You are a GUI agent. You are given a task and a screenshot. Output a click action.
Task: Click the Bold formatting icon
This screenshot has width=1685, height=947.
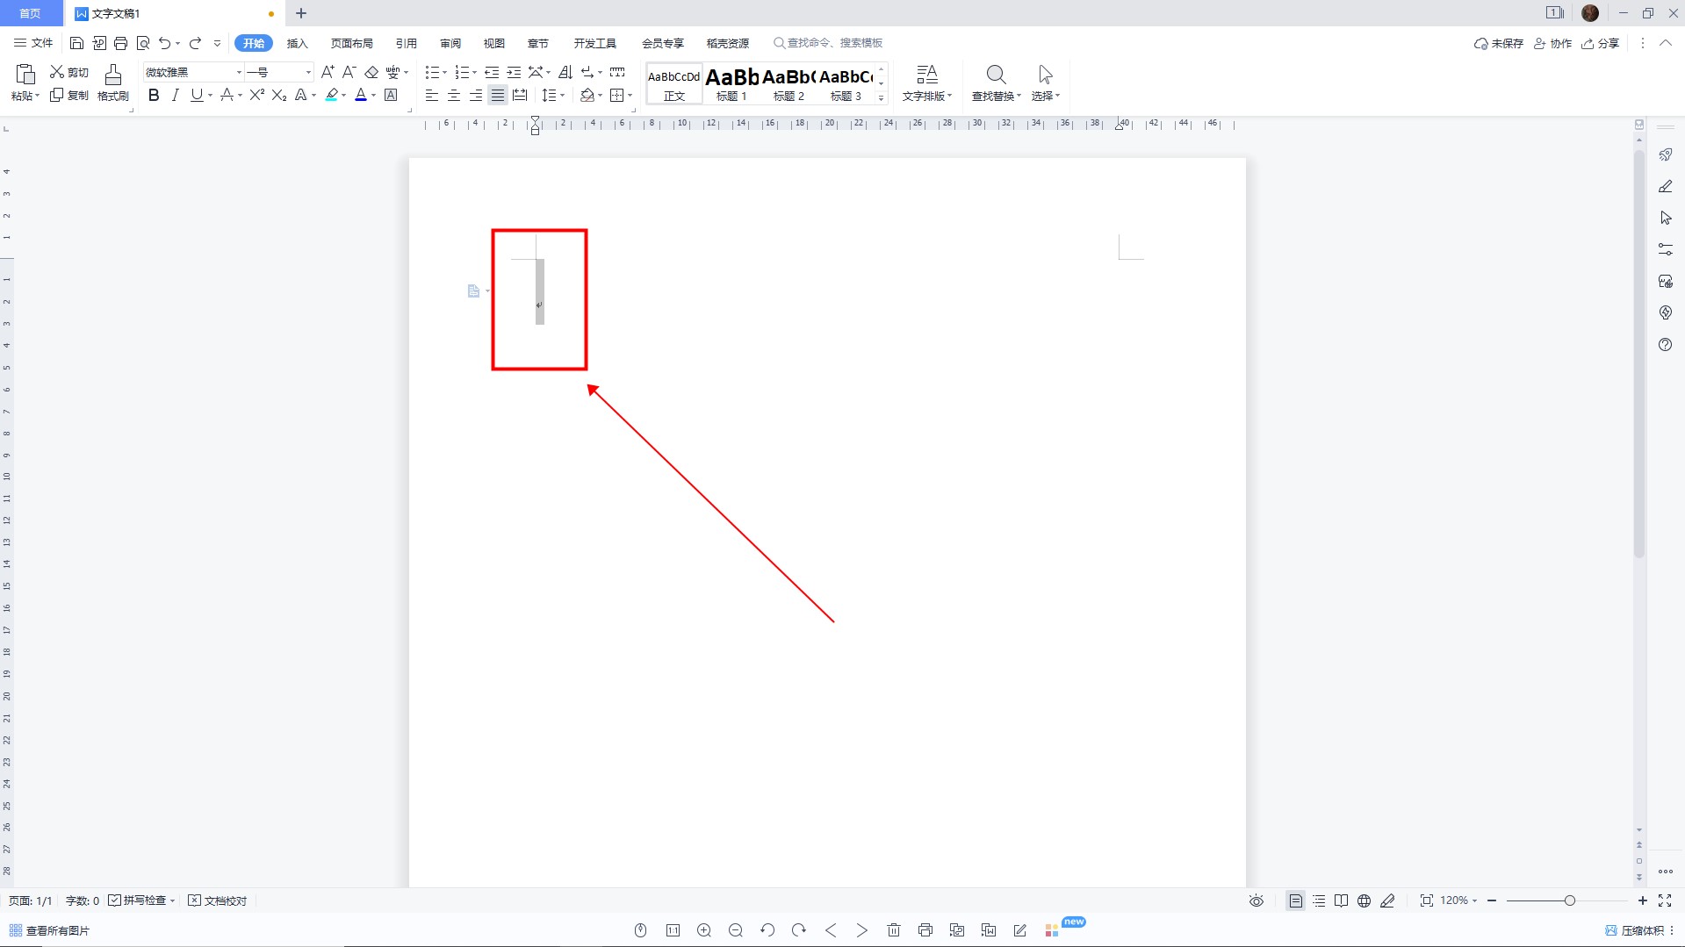click(x=154, y=96)
